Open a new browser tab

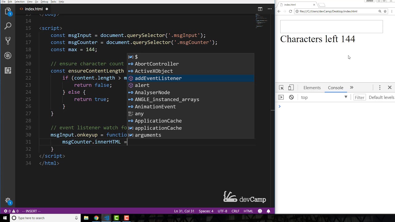click(322, 5)
